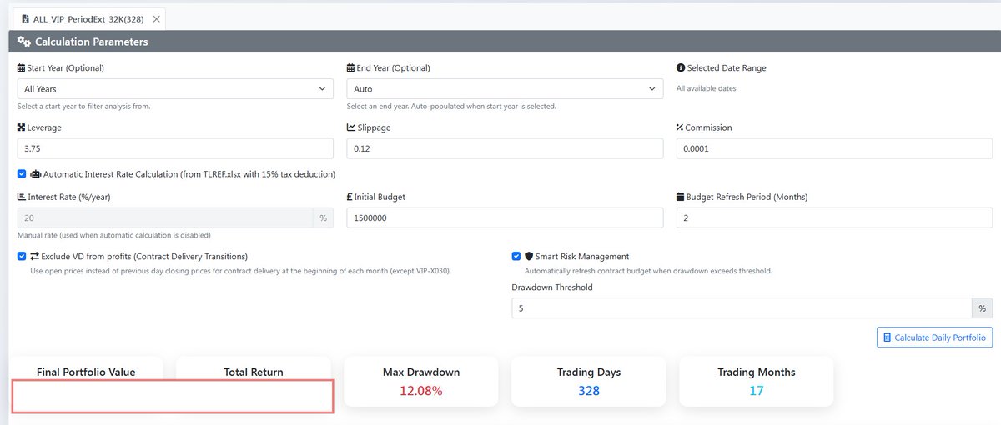Click the file icon on ALL_VIP_PeriodExt_32K tab
Screen dimensions: 1001x425
25,17
